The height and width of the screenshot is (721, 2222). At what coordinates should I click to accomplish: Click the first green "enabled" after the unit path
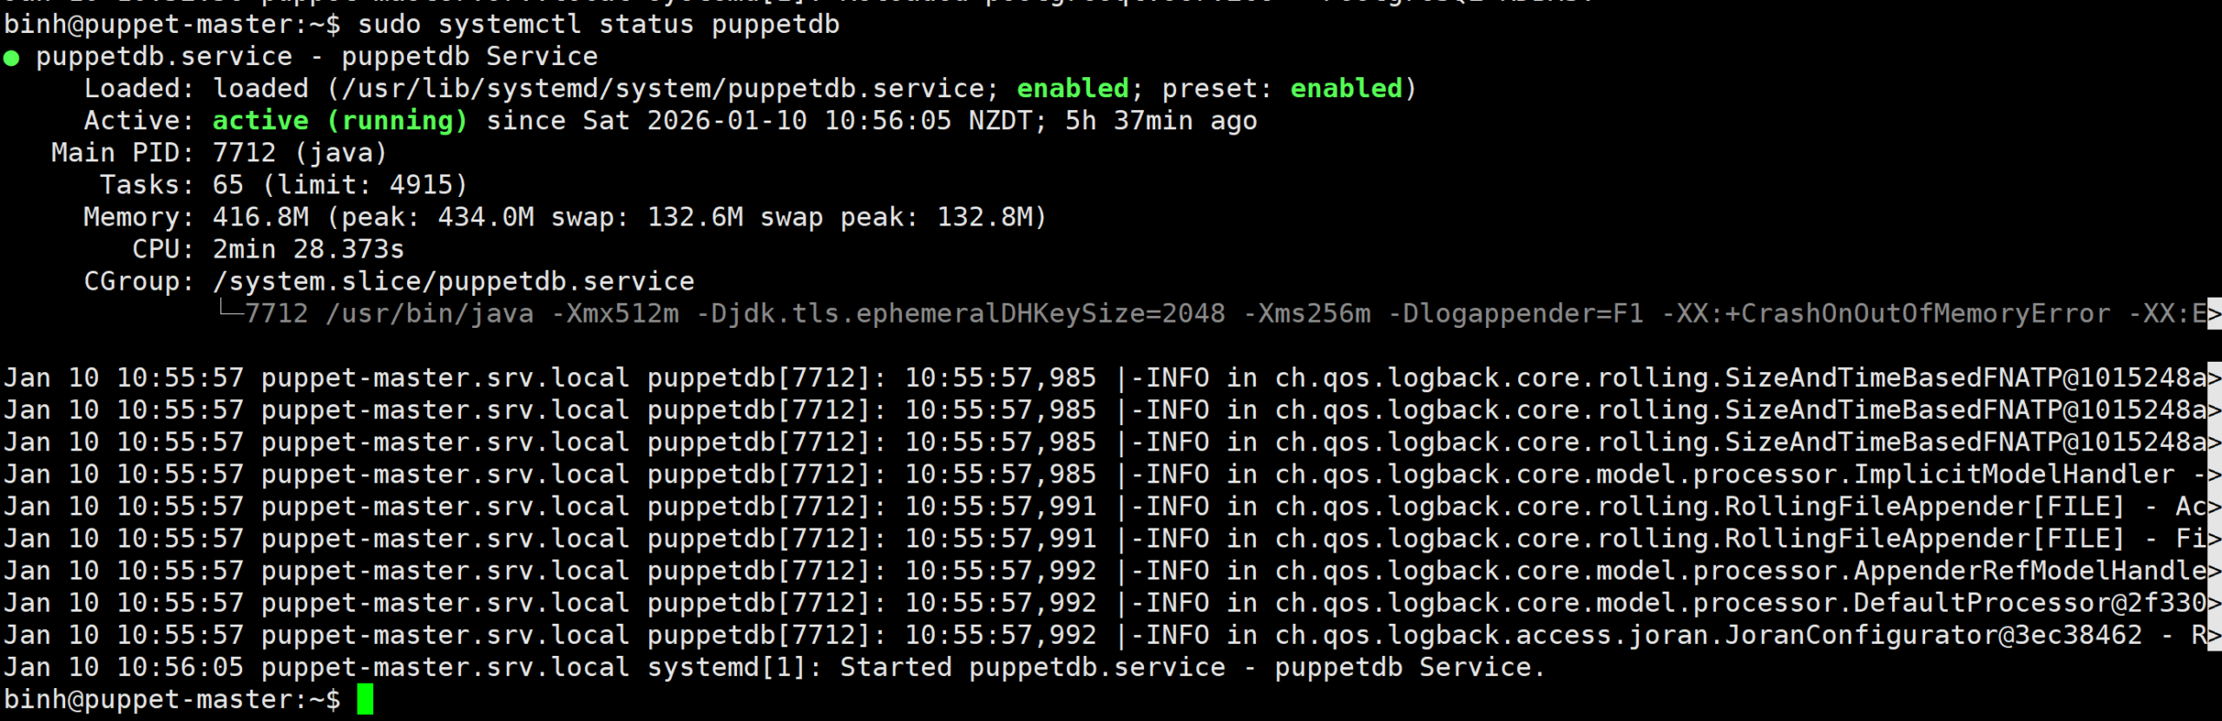(x=1072, y=88)
